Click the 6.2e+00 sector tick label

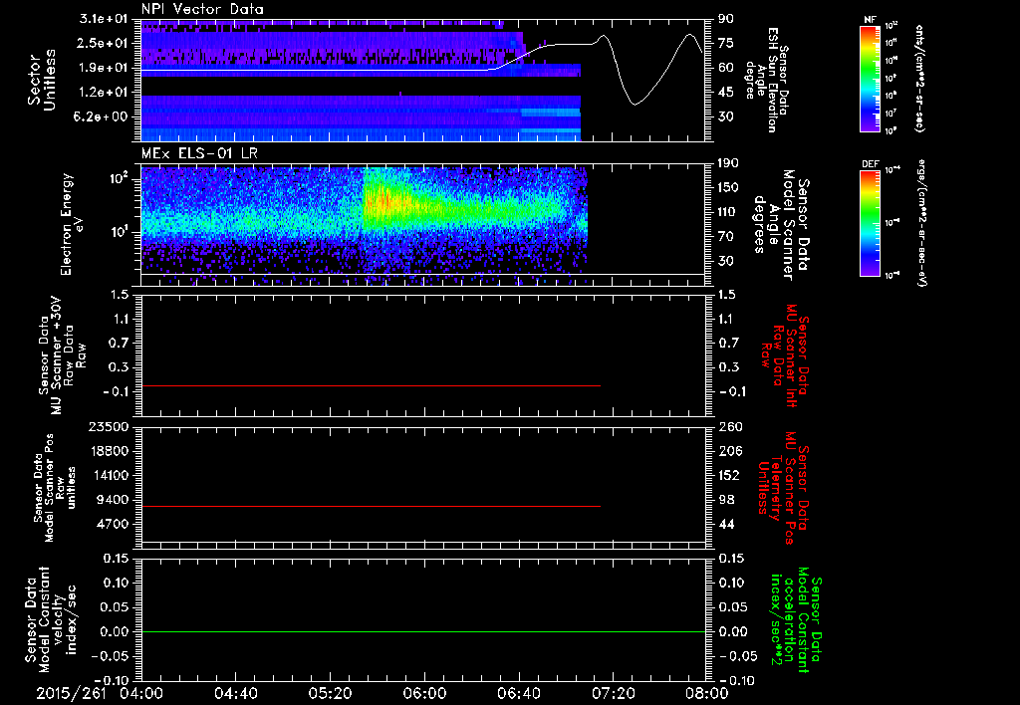tap(103, 117)
